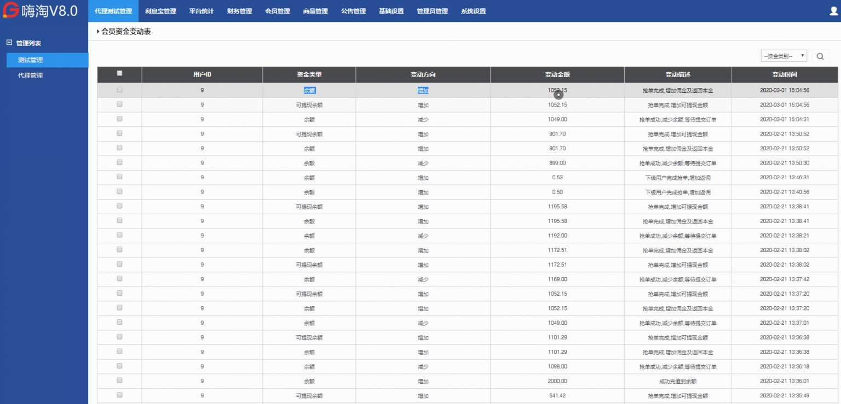
Task: Select 测试管理 in the sidebar
Action: tap(30, 60)
